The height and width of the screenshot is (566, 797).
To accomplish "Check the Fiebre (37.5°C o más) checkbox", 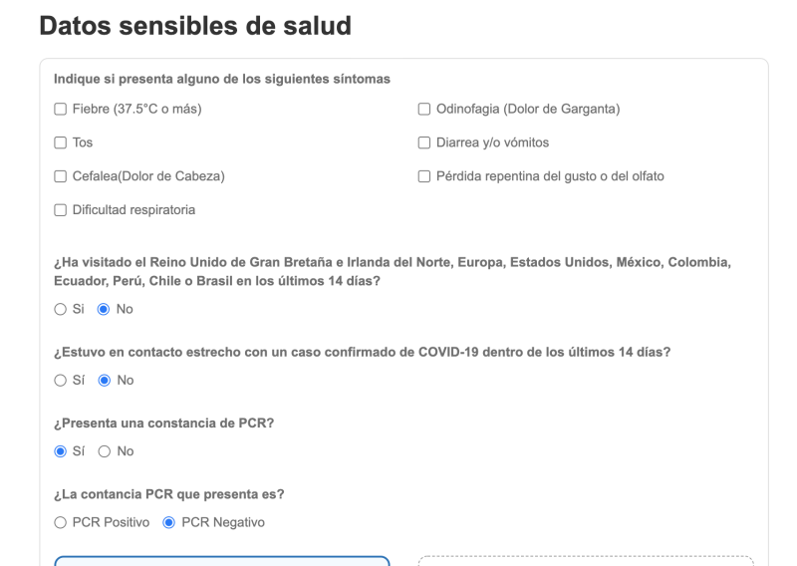I will tap(60, 109).
